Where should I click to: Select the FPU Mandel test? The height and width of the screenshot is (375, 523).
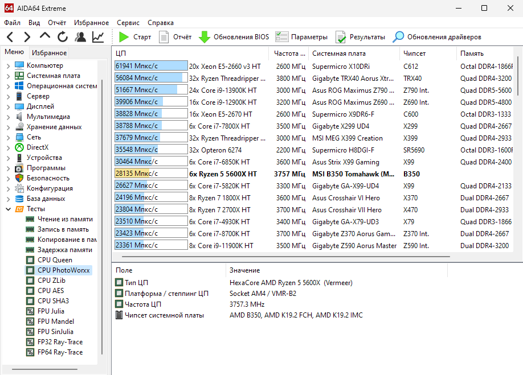(x=56, y=322)
